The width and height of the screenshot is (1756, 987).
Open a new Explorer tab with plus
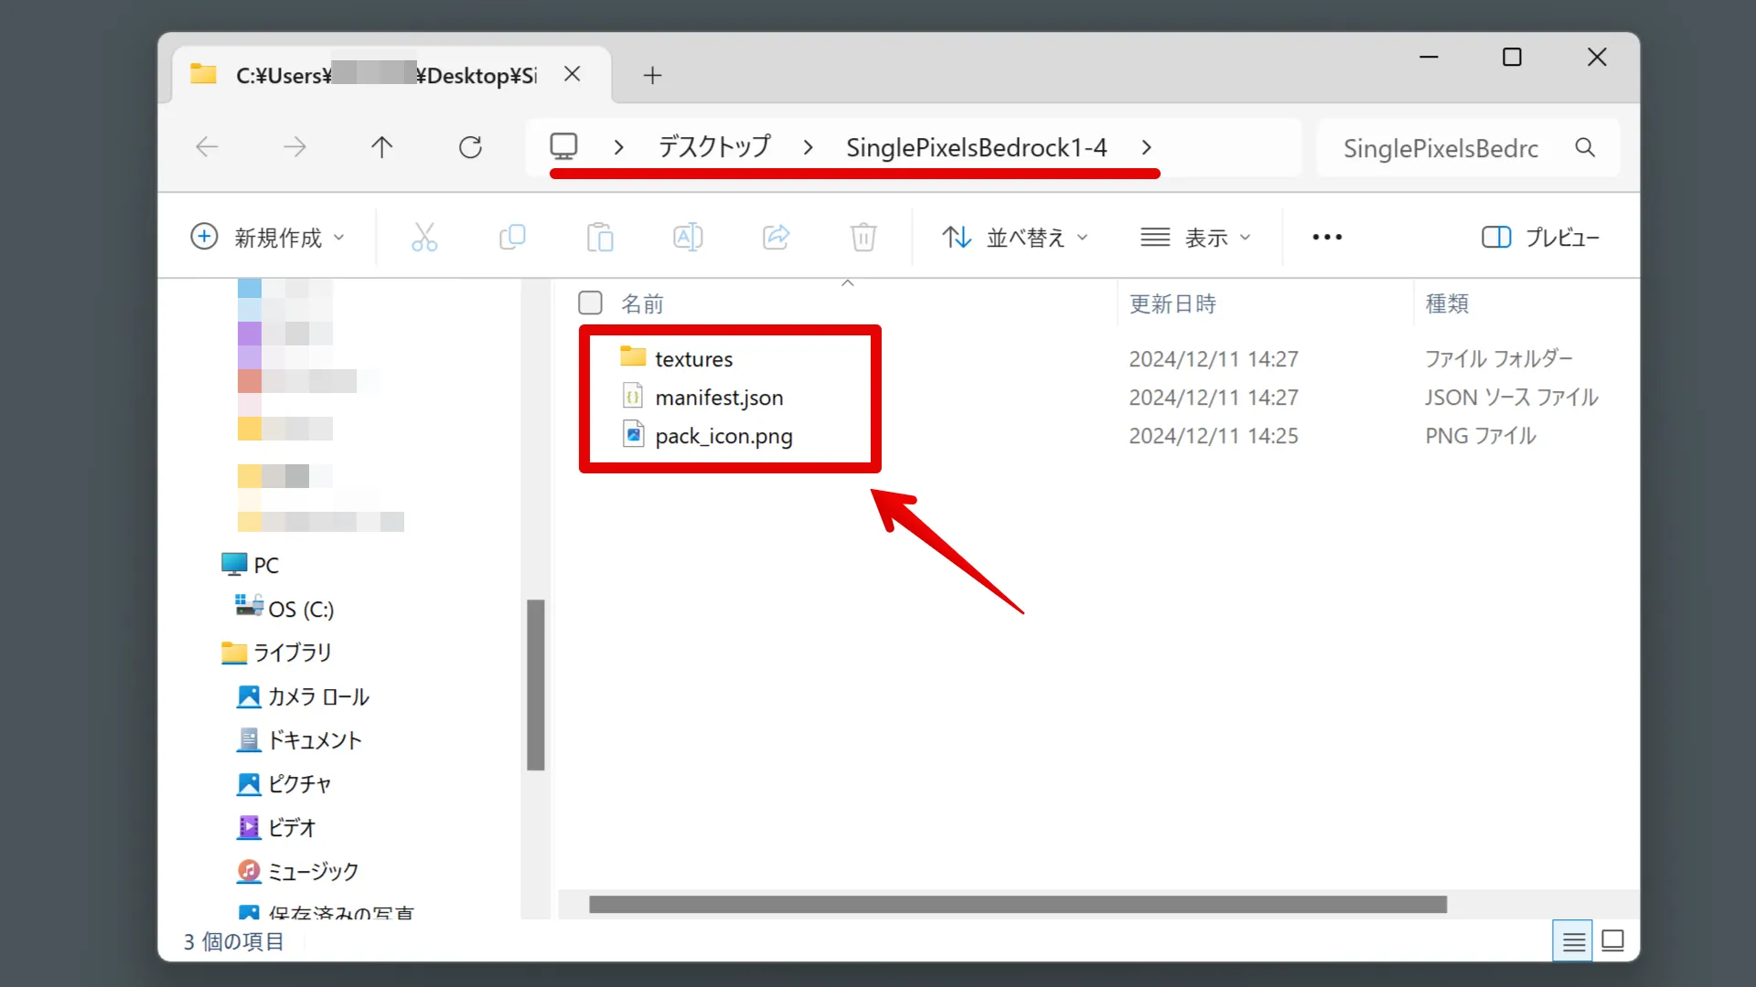[652, 75]
